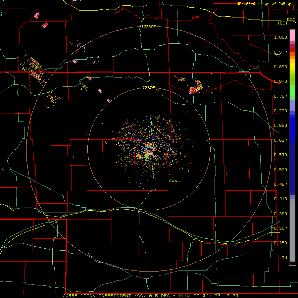Click the 0.360 scale value
The height and width of the screenshot is (298, 298).
point(280,214)
